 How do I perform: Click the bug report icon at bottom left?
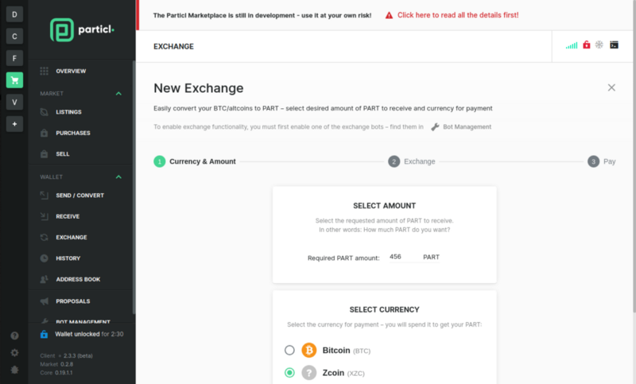pyautogui.click(x=14, y=370)
